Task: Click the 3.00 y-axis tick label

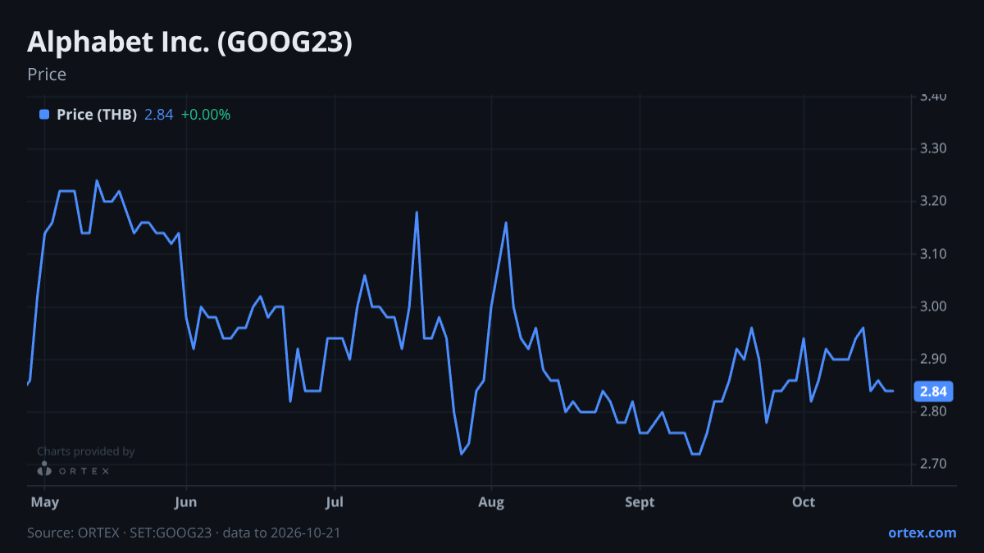Action: click(x=934, y=306)
